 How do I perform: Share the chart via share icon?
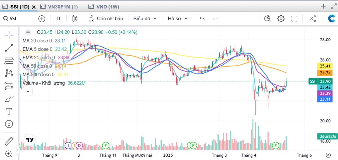(x=313, y=19)
